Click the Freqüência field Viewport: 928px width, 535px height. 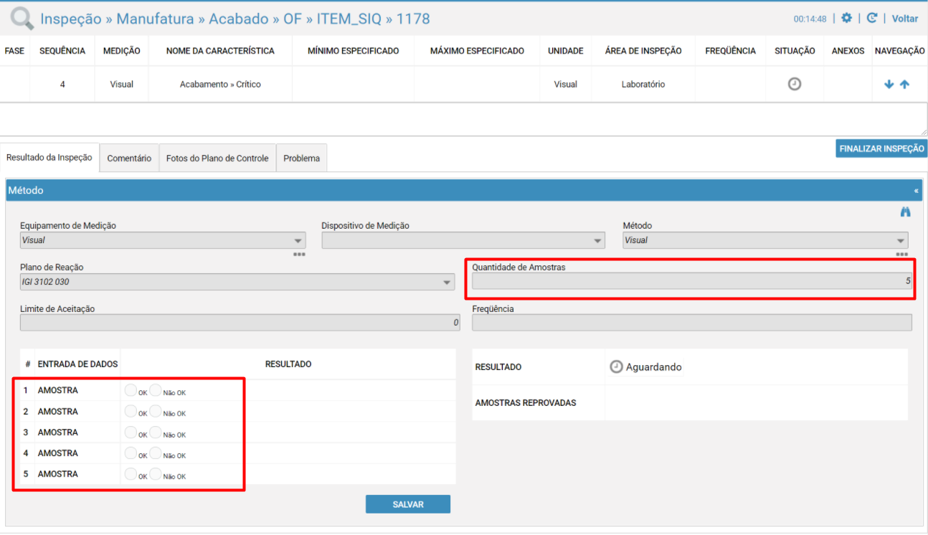[x=692, y=323]
